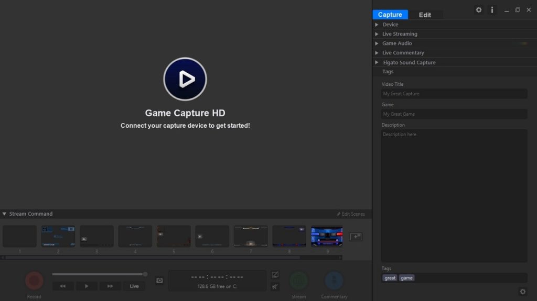Jump to Live view
This screenshot has height=301, width=537.
pyautogui.click(x=134, y=286)
